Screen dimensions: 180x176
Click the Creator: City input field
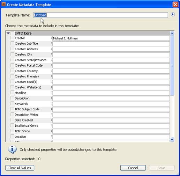click(x=111, y=55)
